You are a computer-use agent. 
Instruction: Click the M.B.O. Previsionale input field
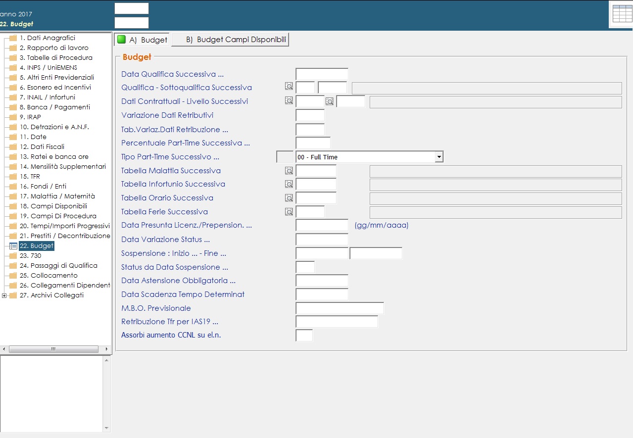tap(340, 308)
